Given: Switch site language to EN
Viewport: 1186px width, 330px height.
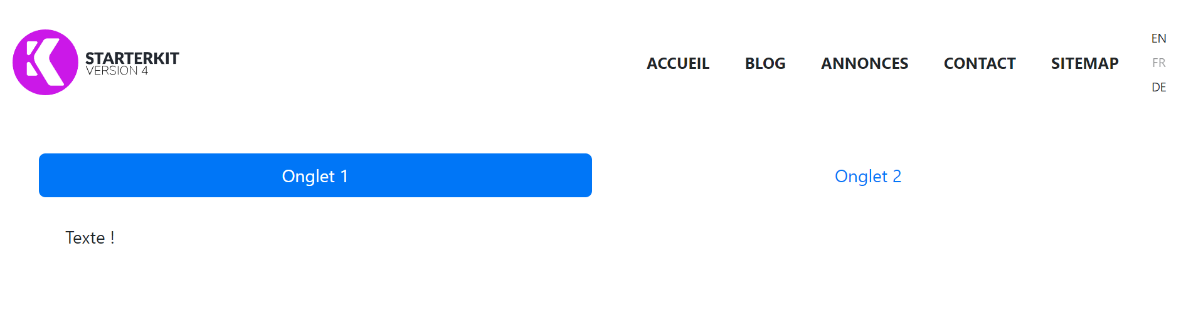Looking at the screenshot, I should click(1158, 38).
